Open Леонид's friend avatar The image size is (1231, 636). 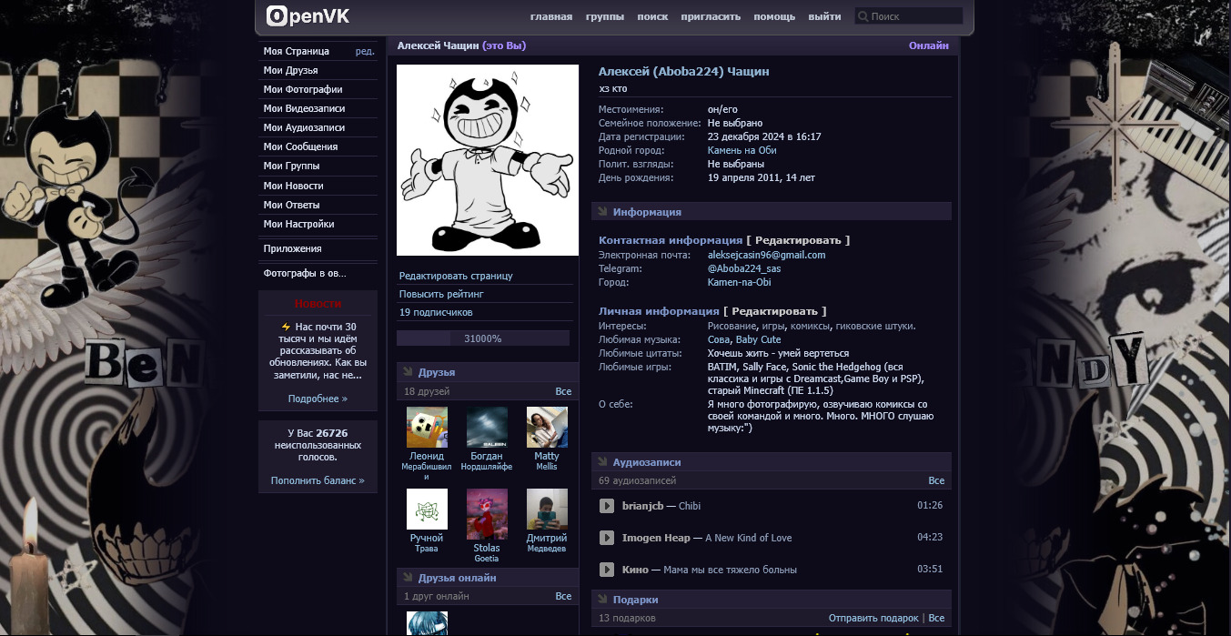[x=427, y=427]
